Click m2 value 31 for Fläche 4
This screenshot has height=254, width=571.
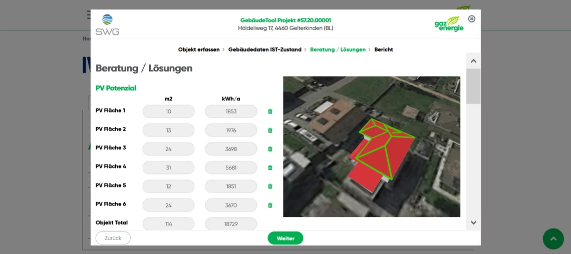pos(168,167)
